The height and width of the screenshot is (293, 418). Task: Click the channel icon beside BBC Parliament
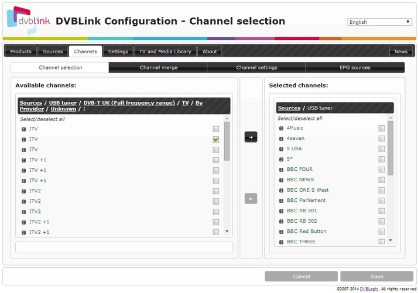point(281,201)
